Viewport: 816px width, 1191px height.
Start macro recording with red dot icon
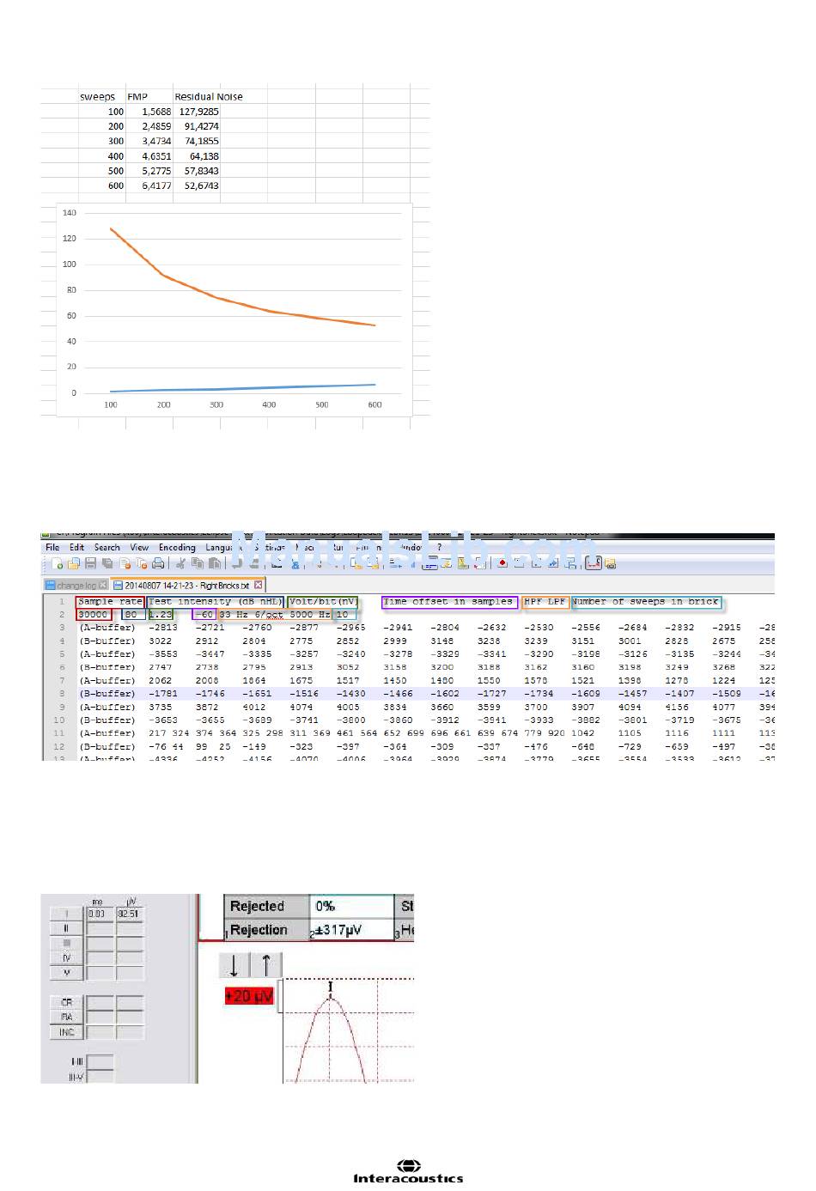coord(502,564)
